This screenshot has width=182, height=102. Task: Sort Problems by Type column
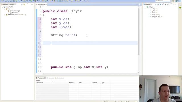tap(106, 82)
